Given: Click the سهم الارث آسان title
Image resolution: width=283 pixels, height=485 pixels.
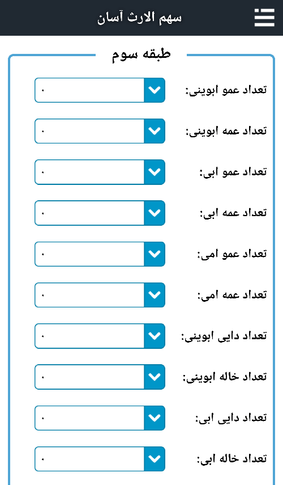Looking at the screenshot, I should tap(139, 18).
